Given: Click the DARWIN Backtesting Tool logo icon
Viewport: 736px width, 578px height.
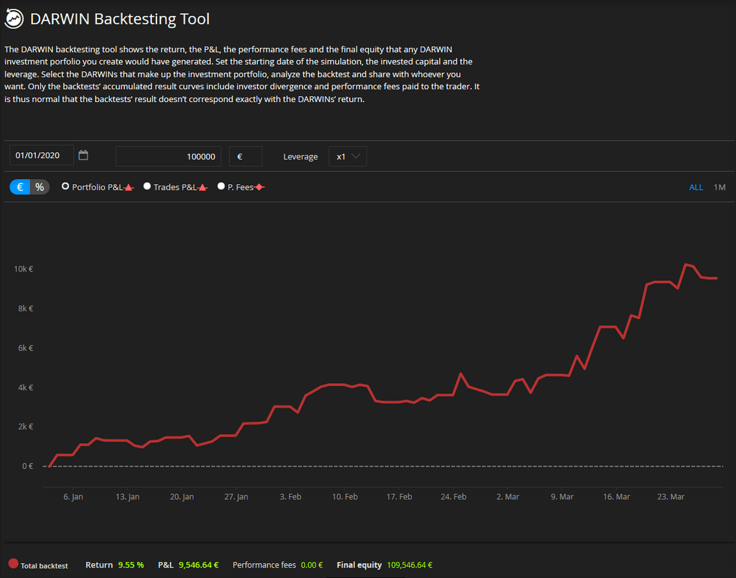Looking at the screenshot, I should point(14,19).
